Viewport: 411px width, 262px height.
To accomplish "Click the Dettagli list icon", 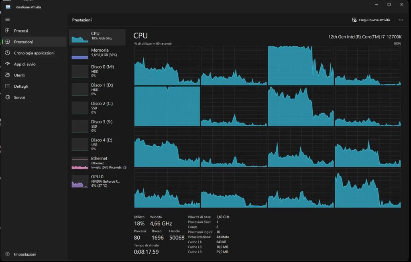I will tap(7, 86).
